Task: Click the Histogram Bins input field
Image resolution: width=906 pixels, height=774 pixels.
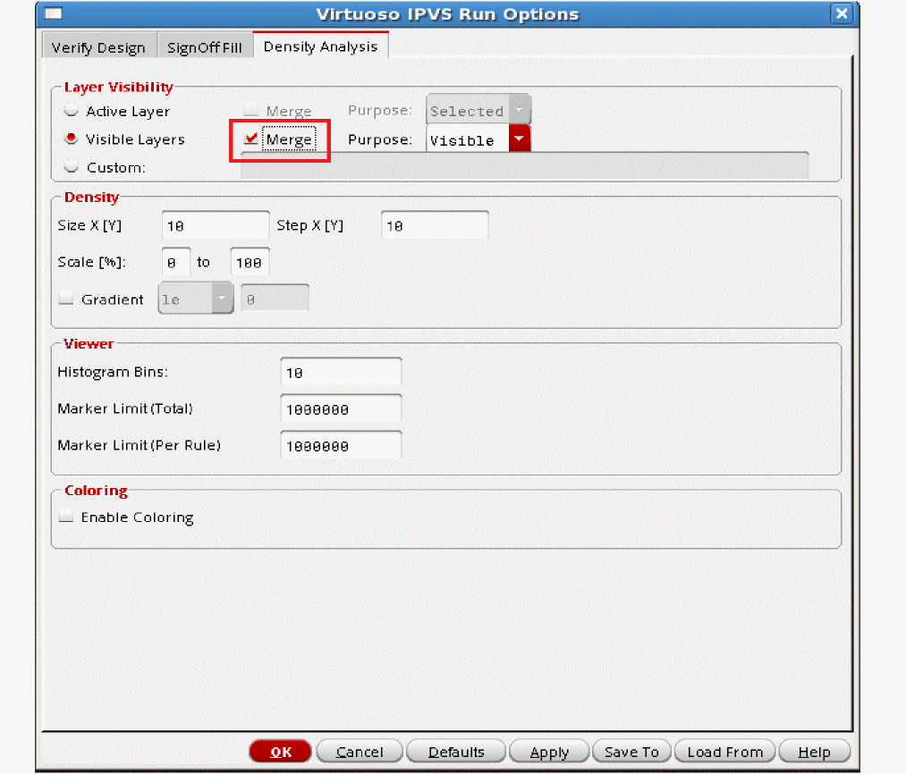Action: [x=341, y=372]
